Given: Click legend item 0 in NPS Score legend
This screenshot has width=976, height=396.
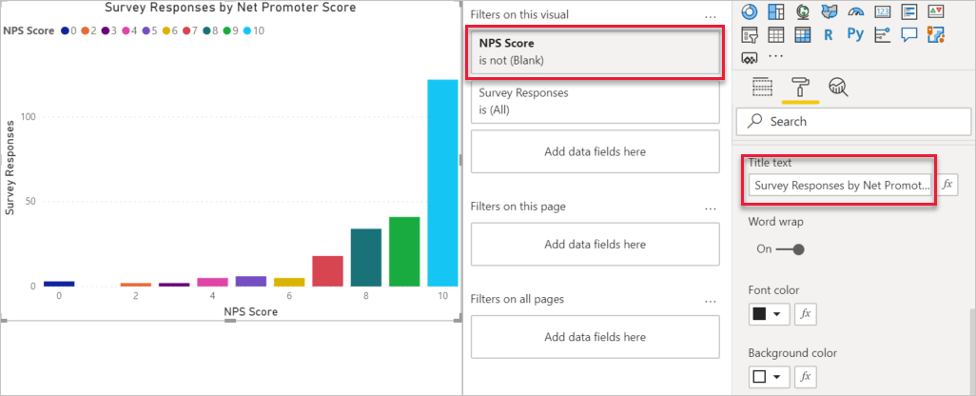Looking at the screenshot, I should click(x=68, y=30).
